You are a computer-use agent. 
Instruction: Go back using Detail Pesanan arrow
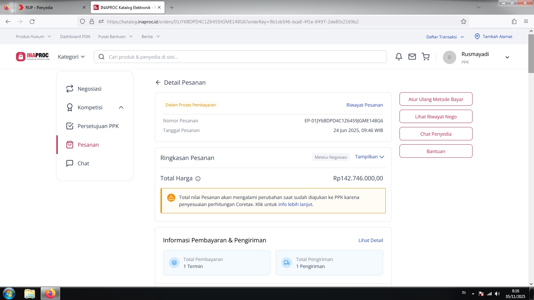[158, 83]
